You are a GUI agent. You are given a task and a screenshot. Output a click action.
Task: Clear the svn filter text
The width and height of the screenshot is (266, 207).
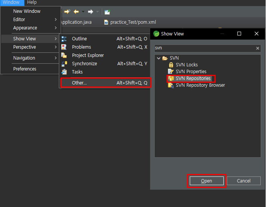point(258,48)
